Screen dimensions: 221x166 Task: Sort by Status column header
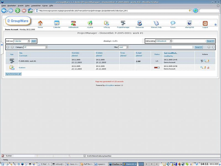click(x=157, y=54)
